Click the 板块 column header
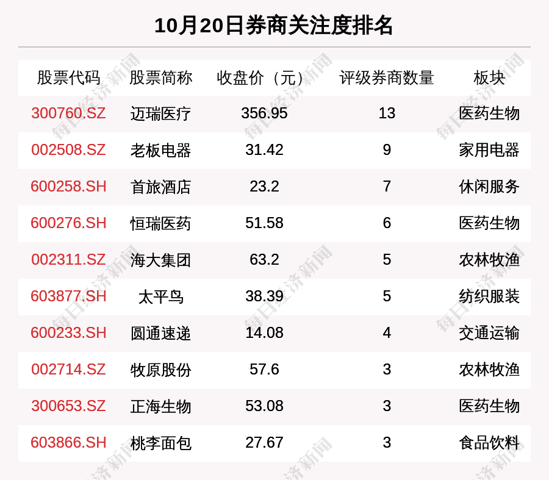The height and width of the screenshot is (480, 549). tap(489, 77)
